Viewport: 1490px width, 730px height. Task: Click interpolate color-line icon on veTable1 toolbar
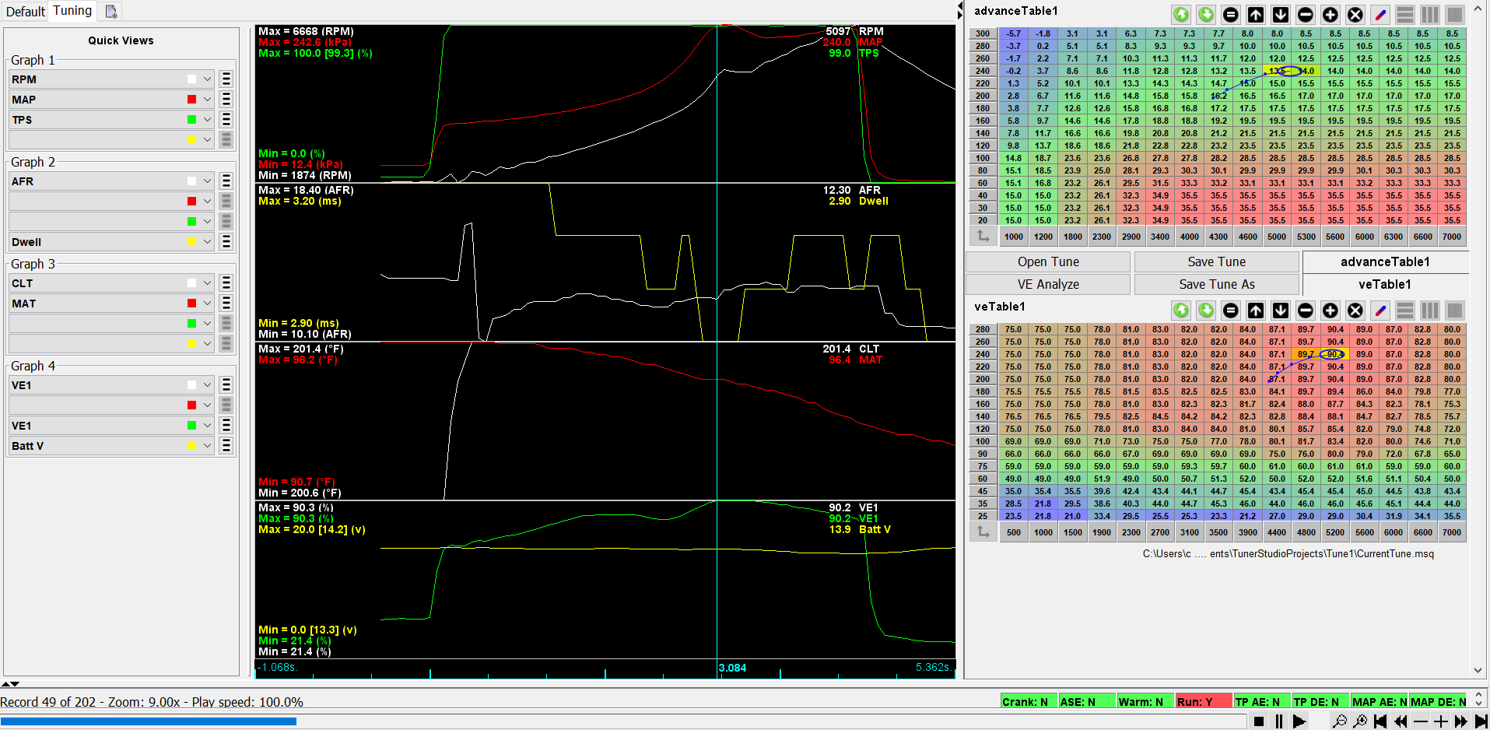[x=1380, y=311]
